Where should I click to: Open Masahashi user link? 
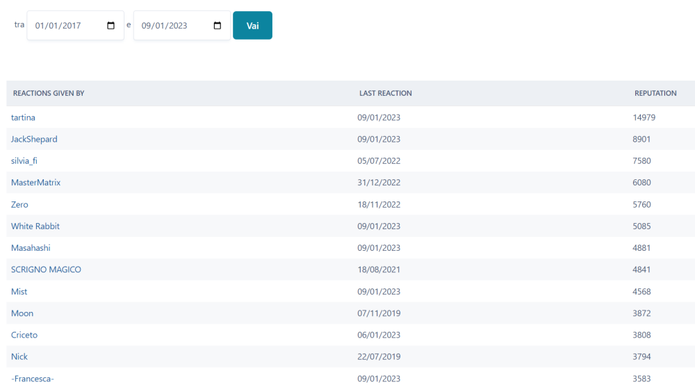pos(31,248)
